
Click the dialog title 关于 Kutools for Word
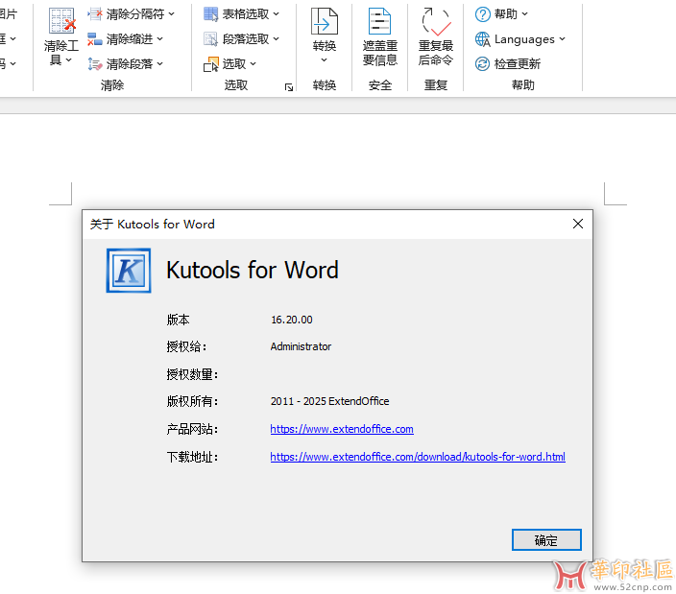tap(152, 224)
